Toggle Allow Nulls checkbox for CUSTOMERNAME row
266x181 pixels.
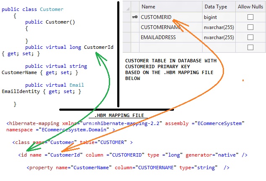click(x=250, y=27)
